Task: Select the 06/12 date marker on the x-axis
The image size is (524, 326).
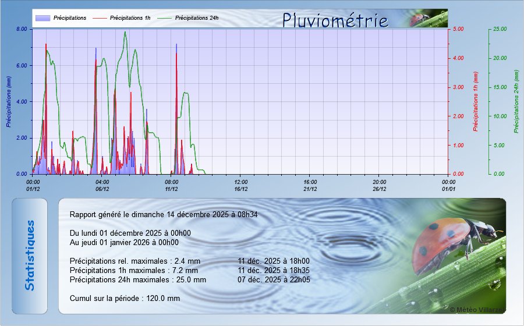Action: [x=102, y=189]
